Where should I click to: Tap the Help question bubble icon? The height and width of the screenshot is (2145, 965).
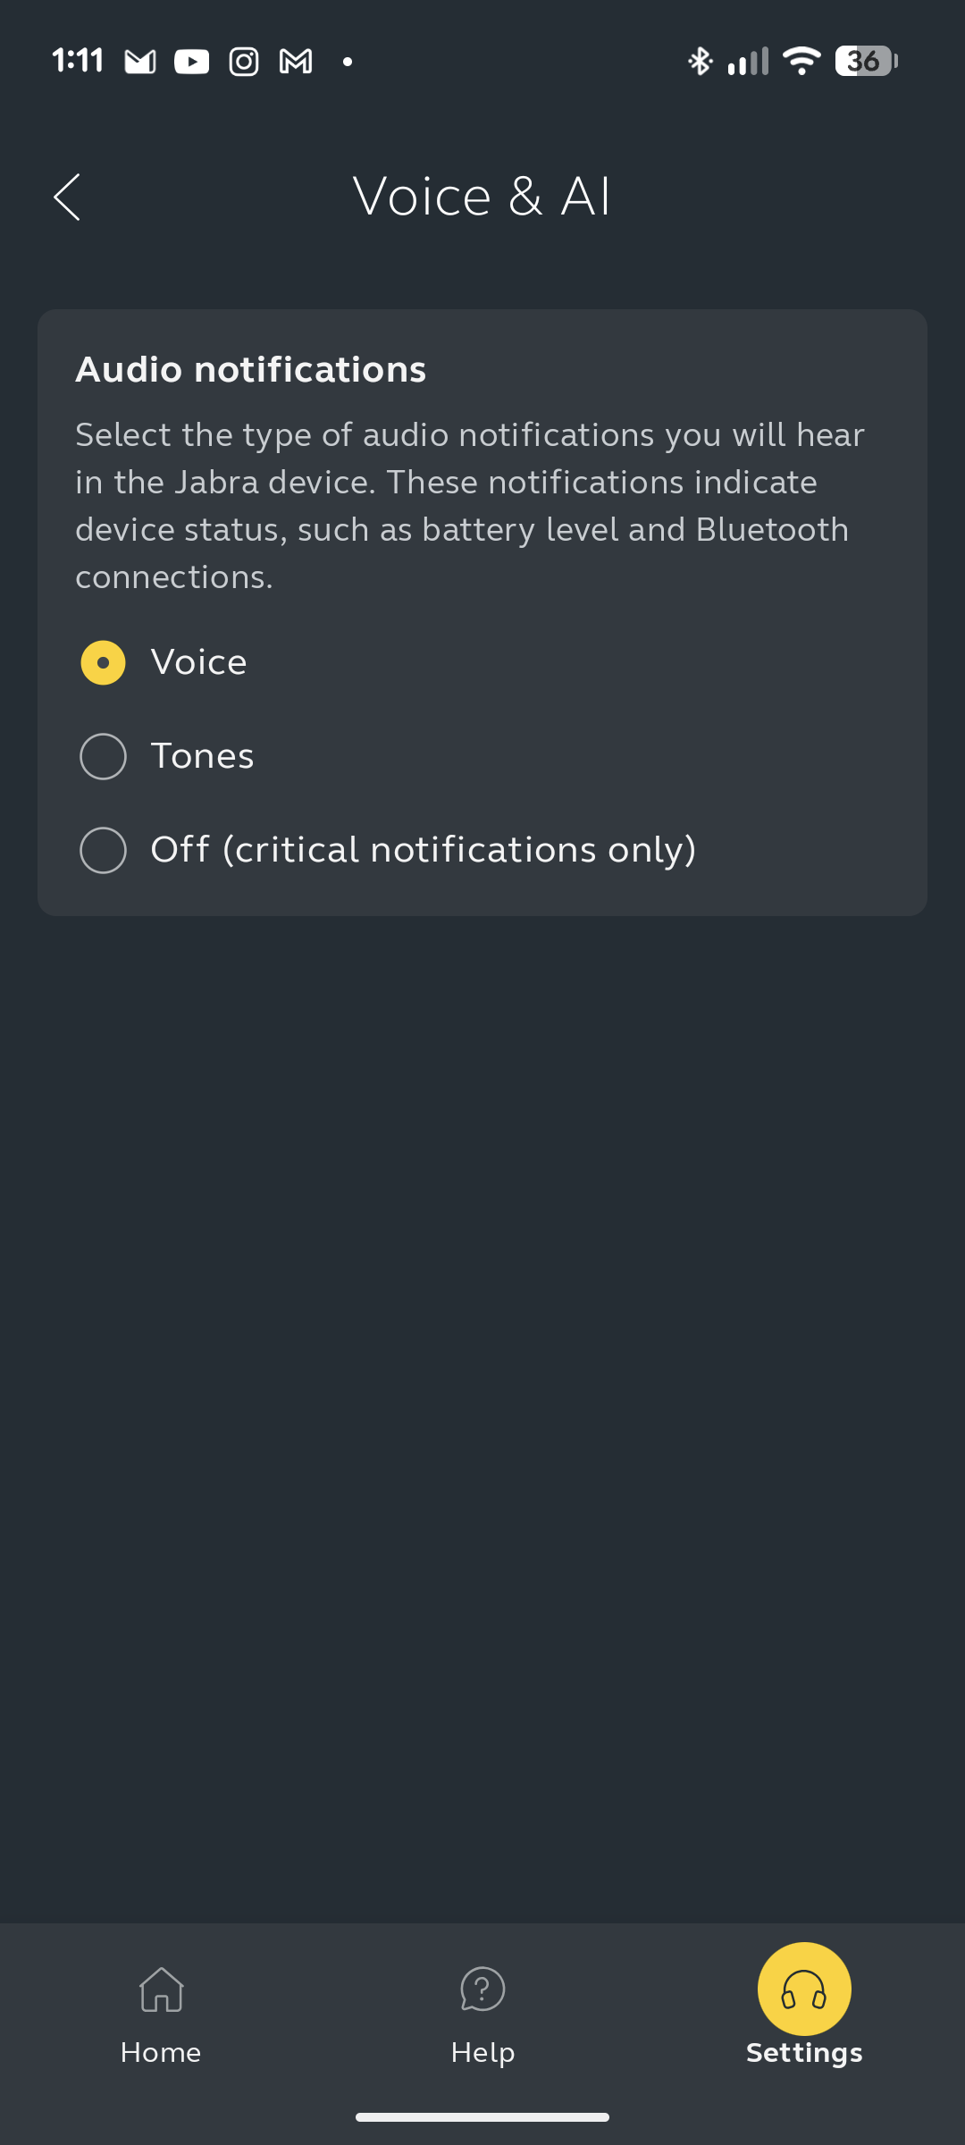coord(482,1989)
